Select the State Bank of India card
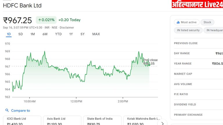 [102, 121]
